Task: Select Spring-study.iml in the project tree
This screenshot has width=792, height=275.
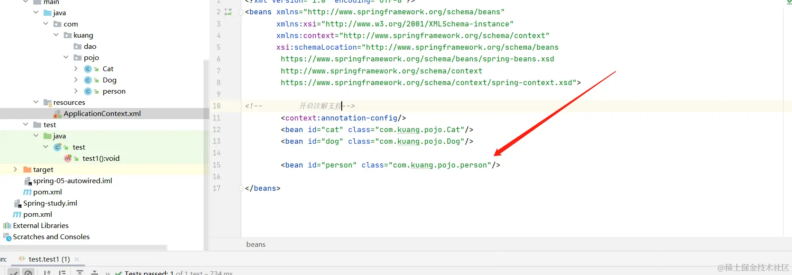Action: pos(50,203)
